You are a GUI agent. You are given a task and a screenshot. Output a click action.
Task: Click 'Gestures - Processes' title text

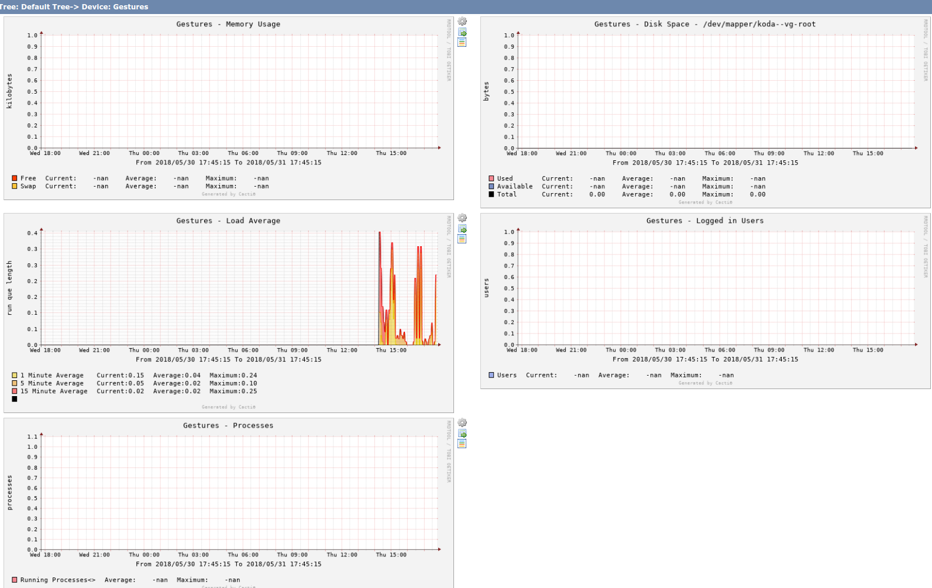coord(228,425)
